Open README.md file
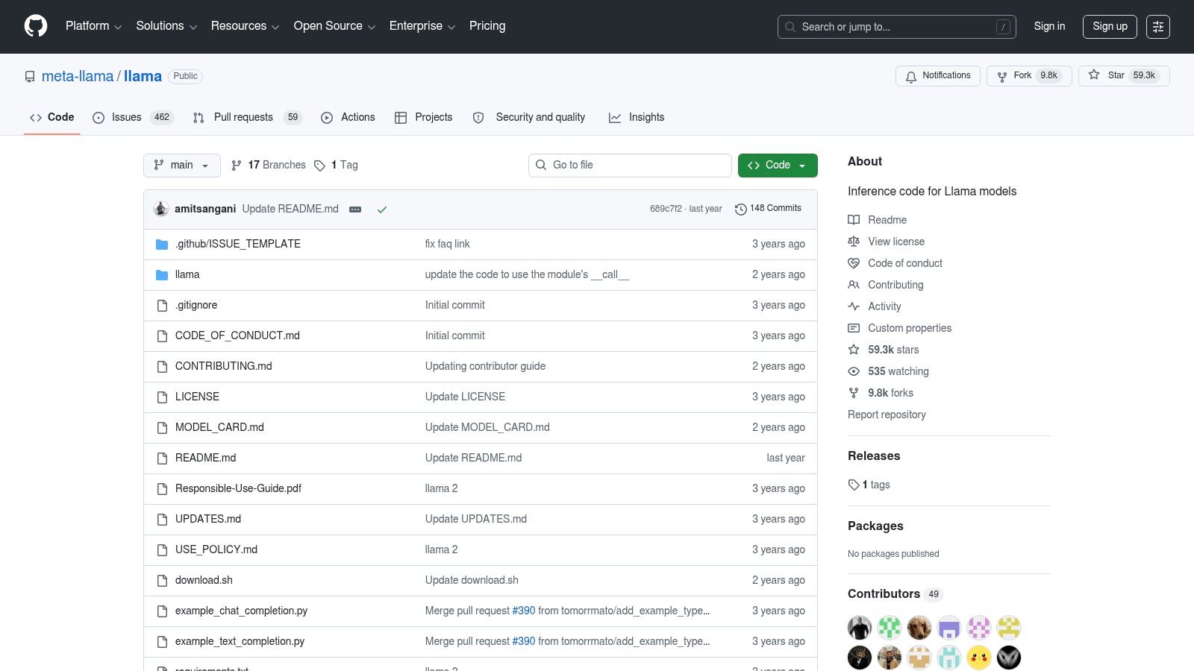Image resolution: width=1194 pixels, height=671 pixels. (205, 458)
